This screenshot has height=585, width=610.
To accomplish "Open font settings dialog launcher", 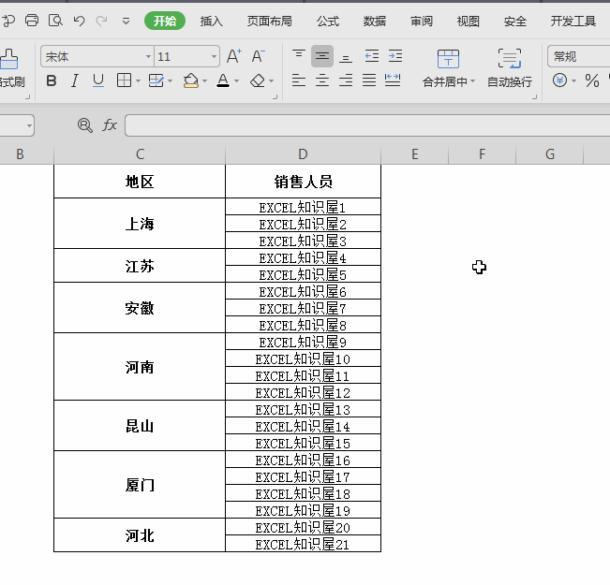I will [275, 96].
